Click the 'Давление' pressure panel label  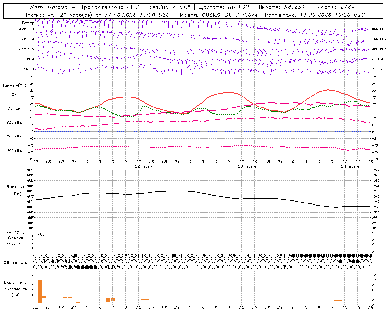tap(16, 187)
